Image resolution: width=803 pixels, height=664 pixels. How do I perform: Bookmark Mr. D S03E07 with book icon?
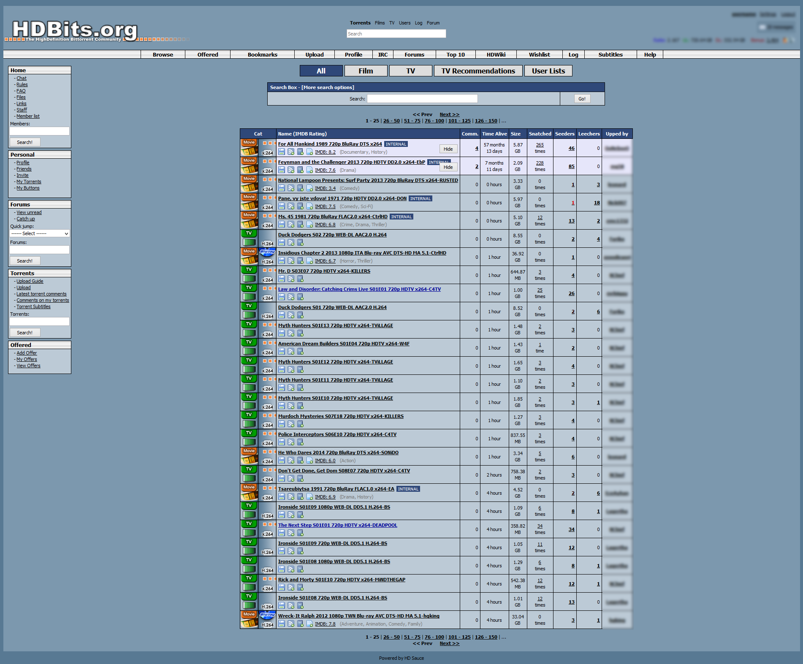pos(300,279)
